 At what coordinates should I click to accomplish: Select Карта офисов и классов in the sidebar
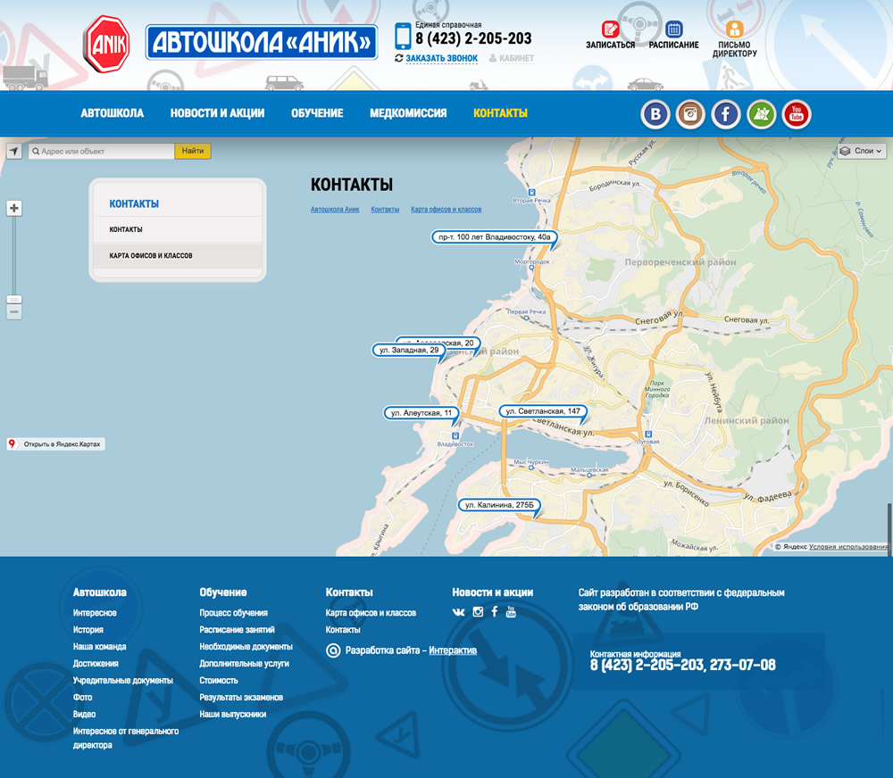(x=177, y=255)
